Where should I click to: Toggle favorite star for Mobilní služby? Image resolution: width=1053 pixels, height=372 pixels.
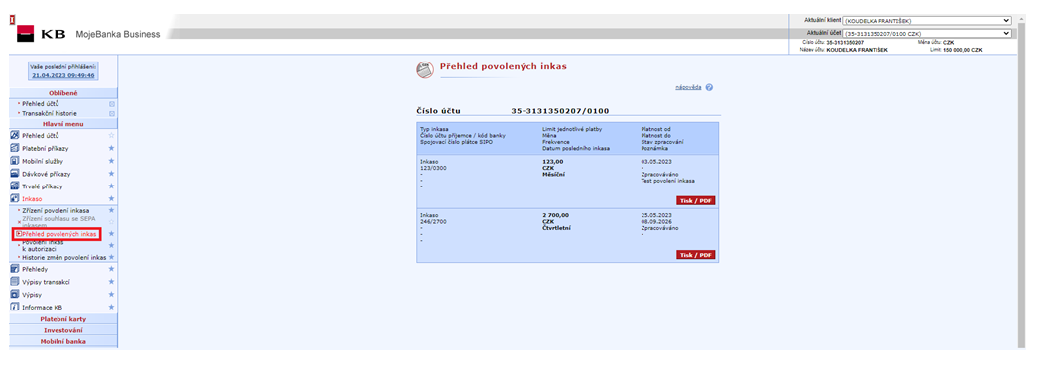(x=111, y=161)
